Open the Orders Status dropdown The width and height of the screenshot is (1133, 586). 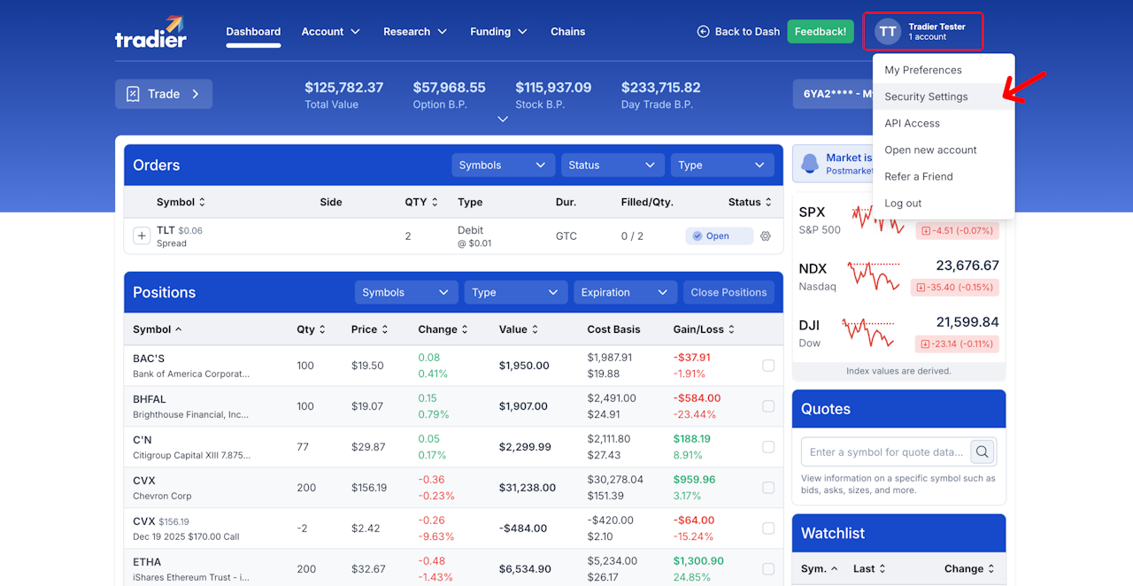[613, 166]
